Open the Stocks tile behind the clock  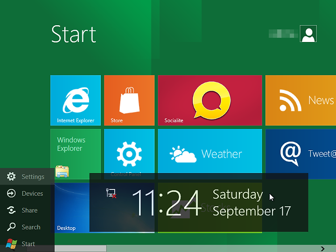tap(210, 208)
